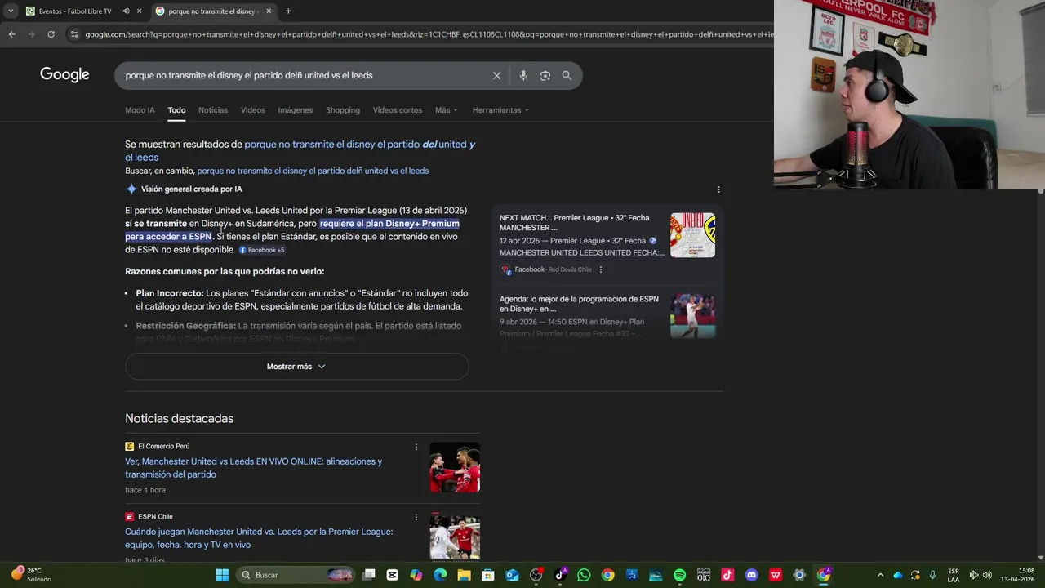Screen dimensions: 1045x588
Task: Open the tab search dropdown
Action: click(11, 11)
